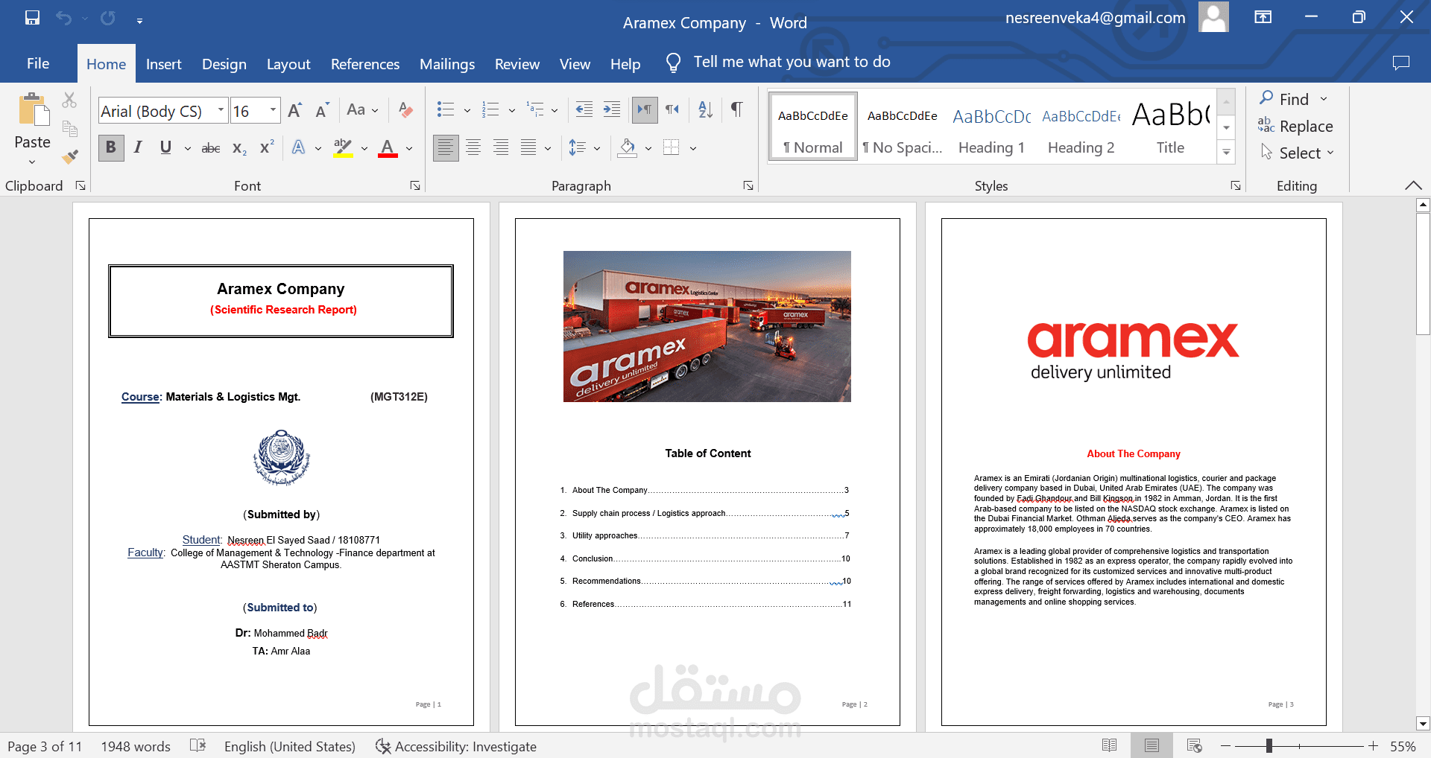The width and height of the screenshot is (1431, 758).
Task: Apply the red font color swatch
Action: (388, 147)
